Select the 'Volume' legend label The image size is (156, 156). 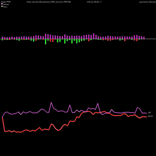(x=6, y=4)
